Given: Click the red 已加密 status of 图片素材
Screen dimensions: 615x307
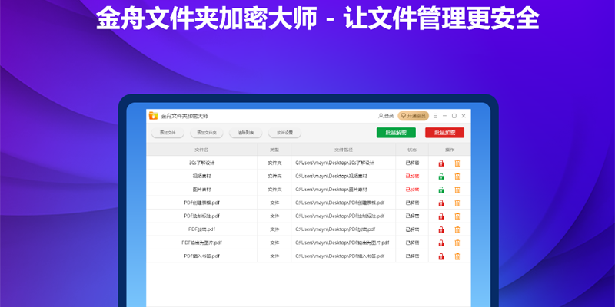Looking at the screenshot, I should click(412, 190).
